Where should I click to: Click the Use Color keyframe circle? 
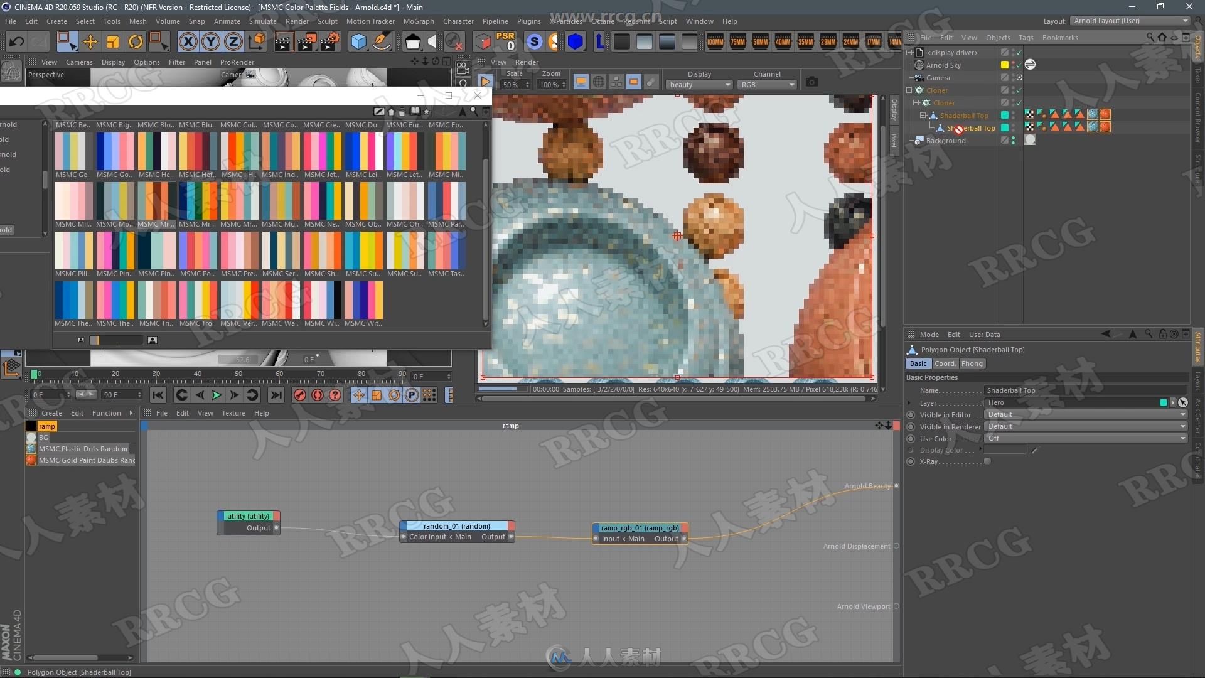pos(911,439)
